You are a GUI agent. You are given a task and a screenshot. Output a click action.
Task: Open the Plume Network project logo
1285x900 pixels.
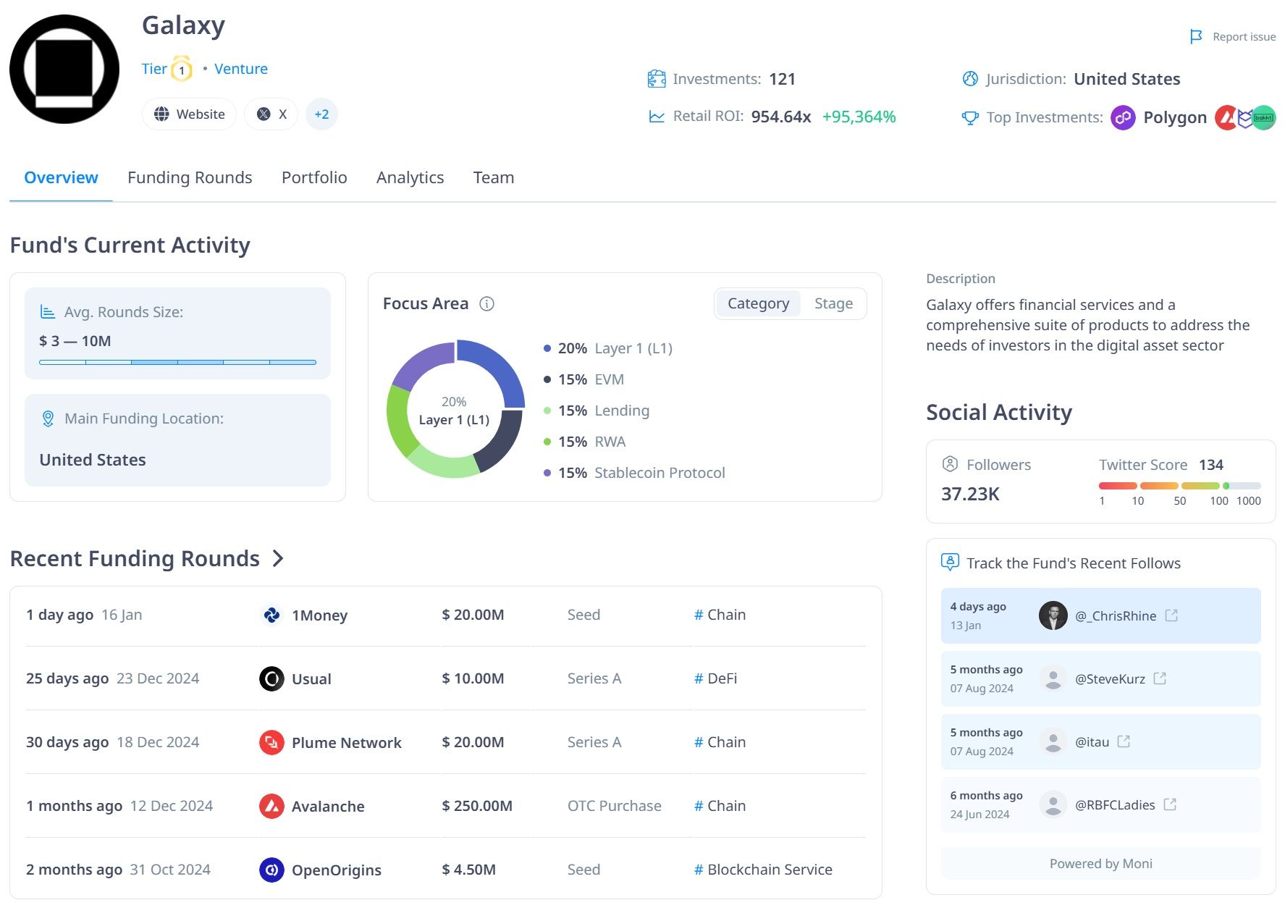(x=271, y=742)
